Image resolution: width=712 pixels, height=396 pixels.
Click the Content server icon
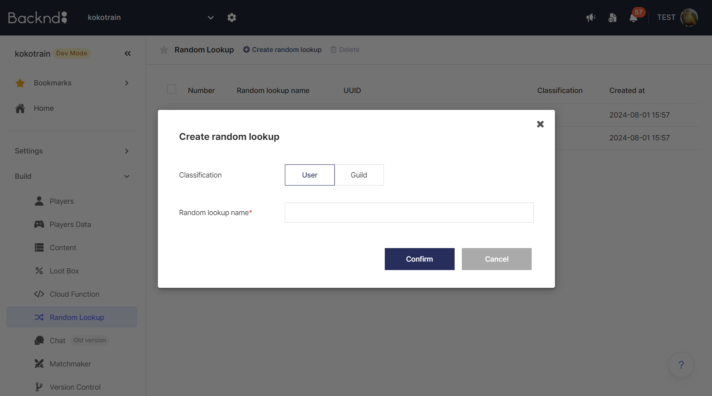coord(39,248)
